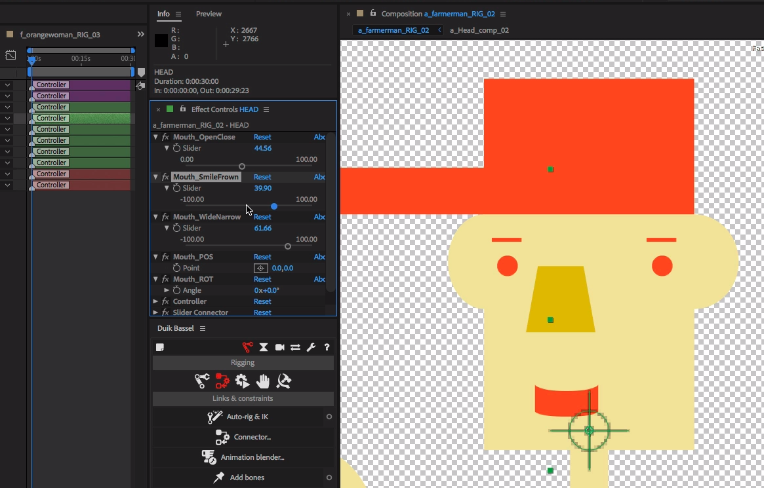The width and height of the screenshot is (764, 488).
Task: Click the Mouth_POS point picker crosshair button
Action: click(x=260, y=268)
